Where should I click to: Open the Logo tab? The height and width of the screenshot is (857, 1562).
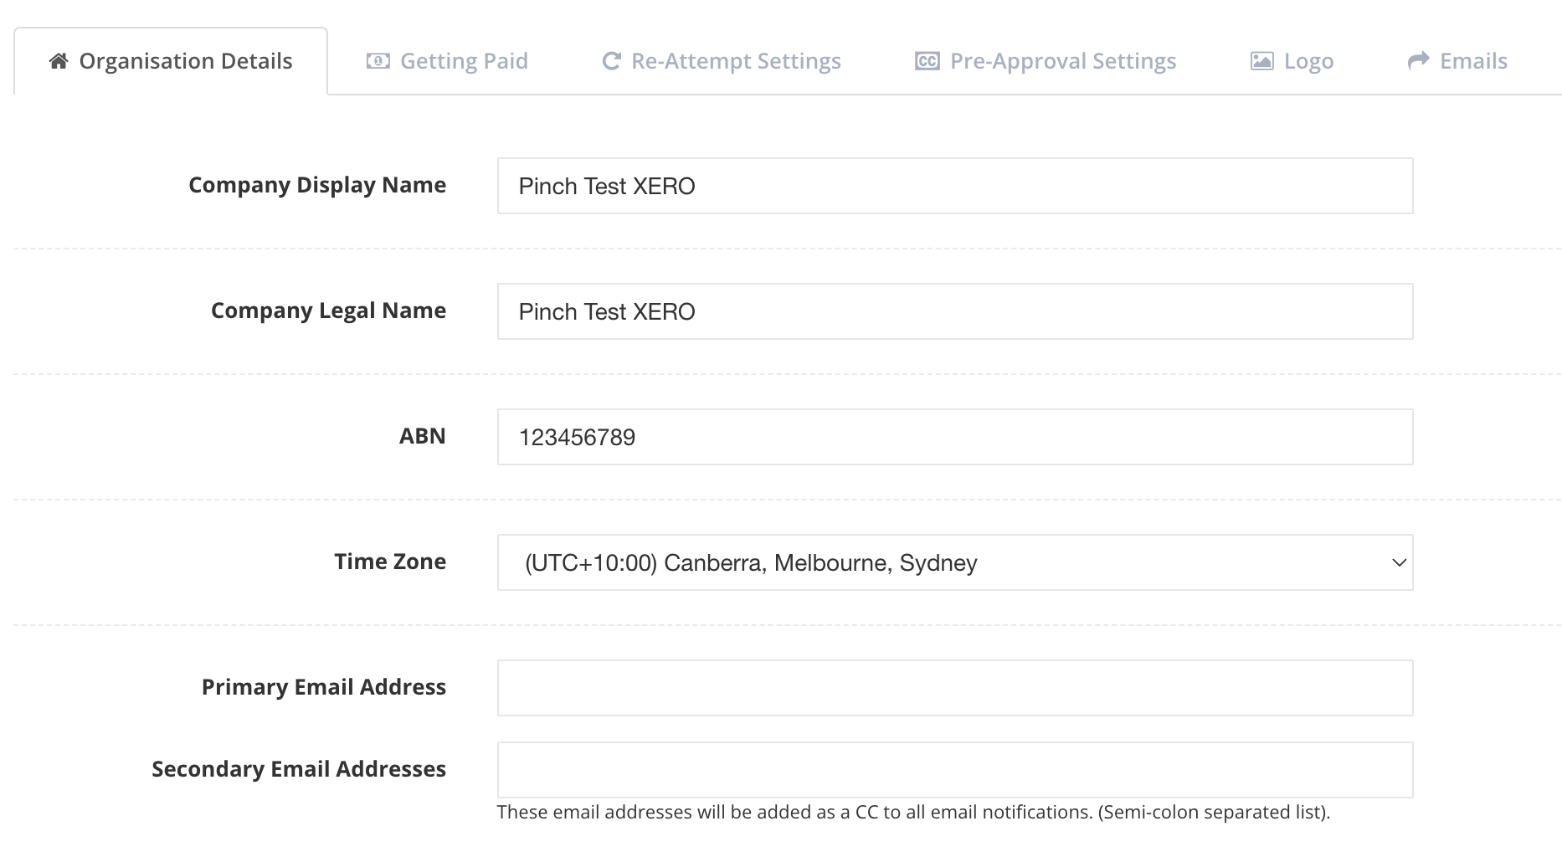click(1292, 61)
